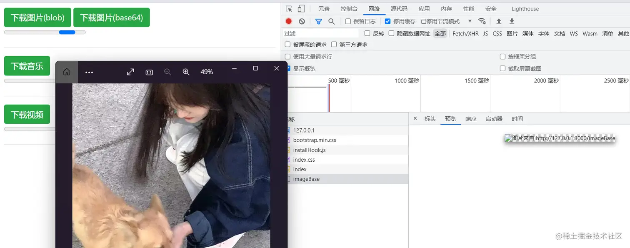Enable 截取屏幕截图 checkbox
The width and height of the screenshot is (630, 248).
coord(502,68)
